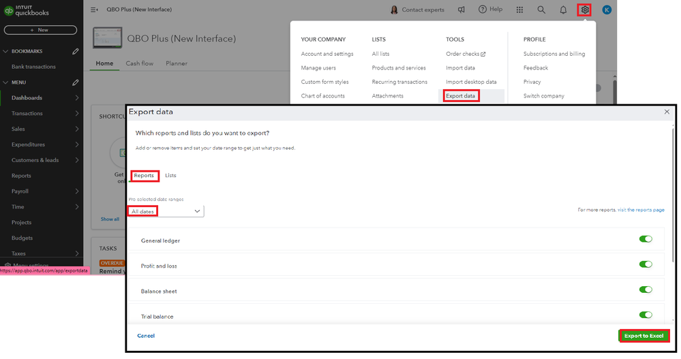
Task: Open Import desktop data entry
Action: (x=471, y=82)
